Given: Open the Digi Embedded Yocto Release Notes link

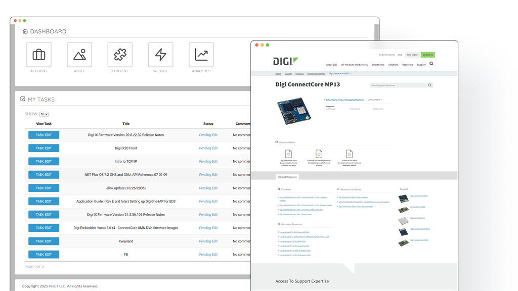Looking at the screenshot, I should pos(295,214).
